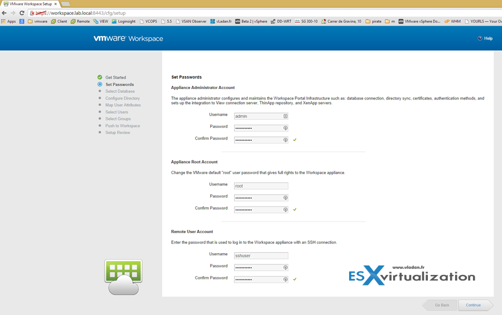The width and height of the screenshot is (502, 315).
Task: Focus the admin Username field
Action: click(x=261, y=116)
